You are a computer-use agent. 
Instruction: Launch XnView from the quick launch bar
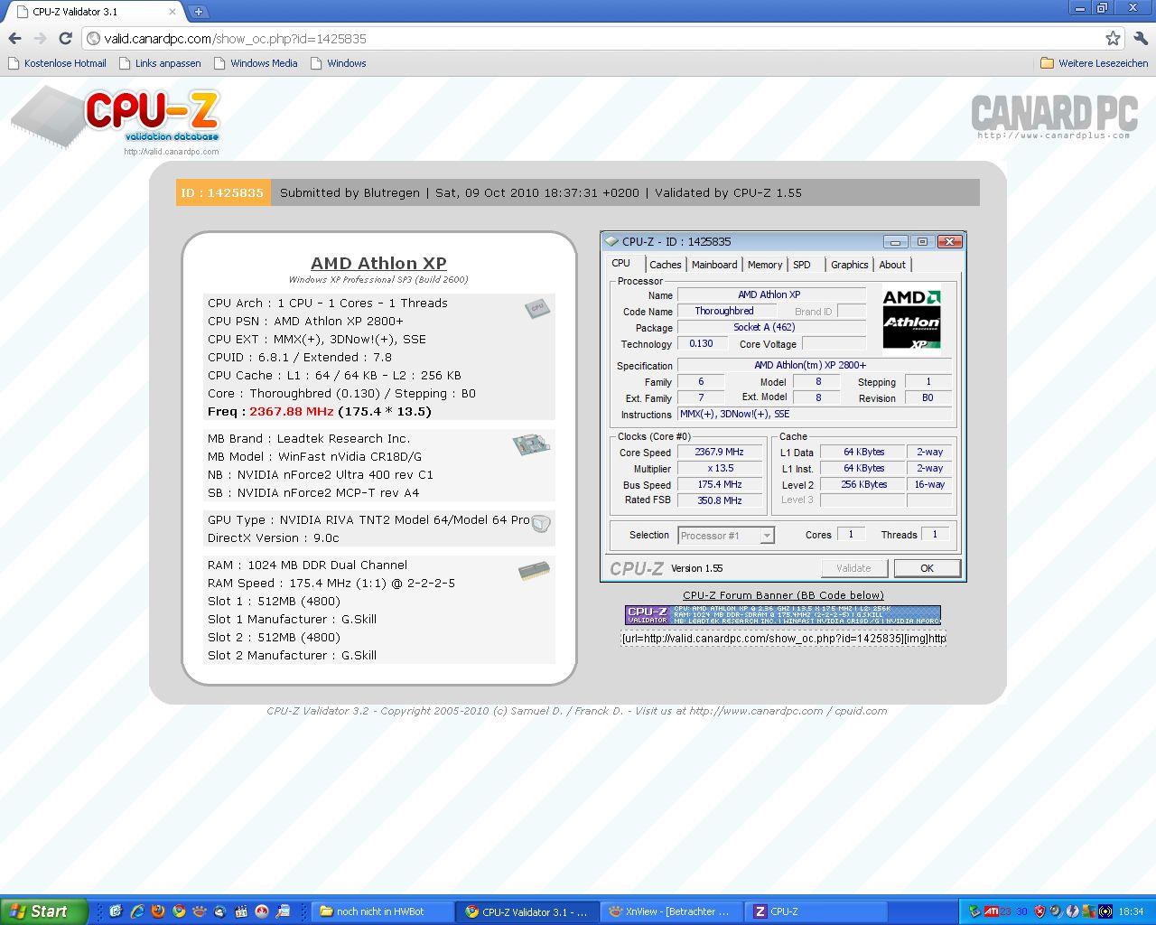[x=200, y=911]
